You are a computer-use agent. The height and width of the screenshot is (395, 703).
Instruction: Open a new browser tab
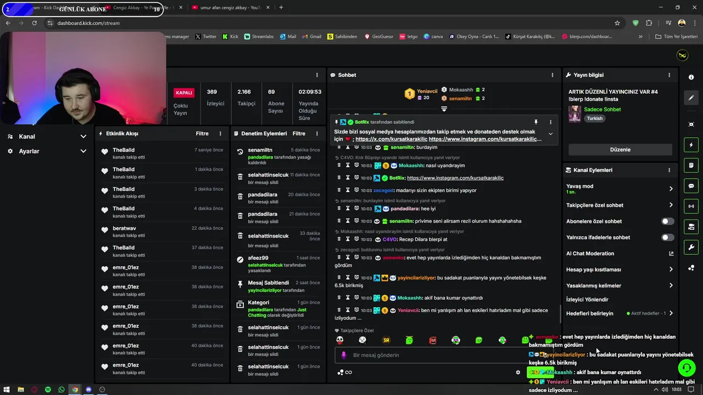click(x=281, y=8)
